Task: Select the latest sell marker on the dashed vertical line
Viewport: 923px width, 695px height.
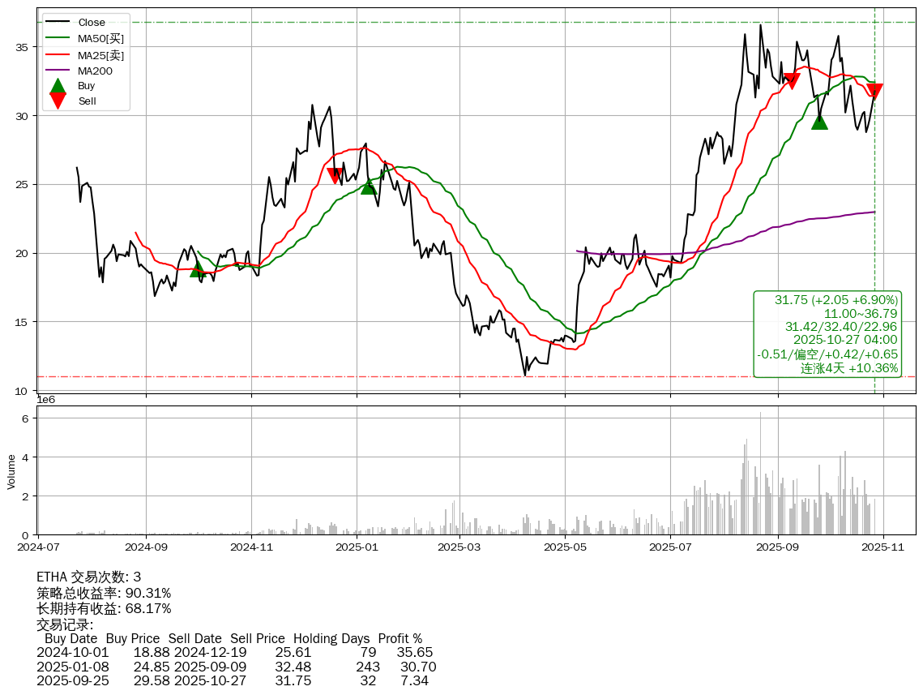Action: tap(874, 91)
